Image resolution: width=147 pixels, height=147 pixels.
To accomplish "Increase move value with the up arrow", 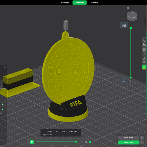I will tap(86, 141).
